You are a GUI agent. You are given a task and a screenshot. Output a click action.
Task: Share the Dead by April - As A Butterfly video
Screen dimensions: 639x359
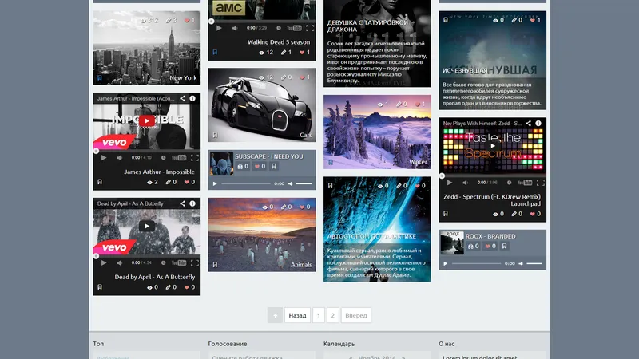pyautogui.click(x=183, y=203)
